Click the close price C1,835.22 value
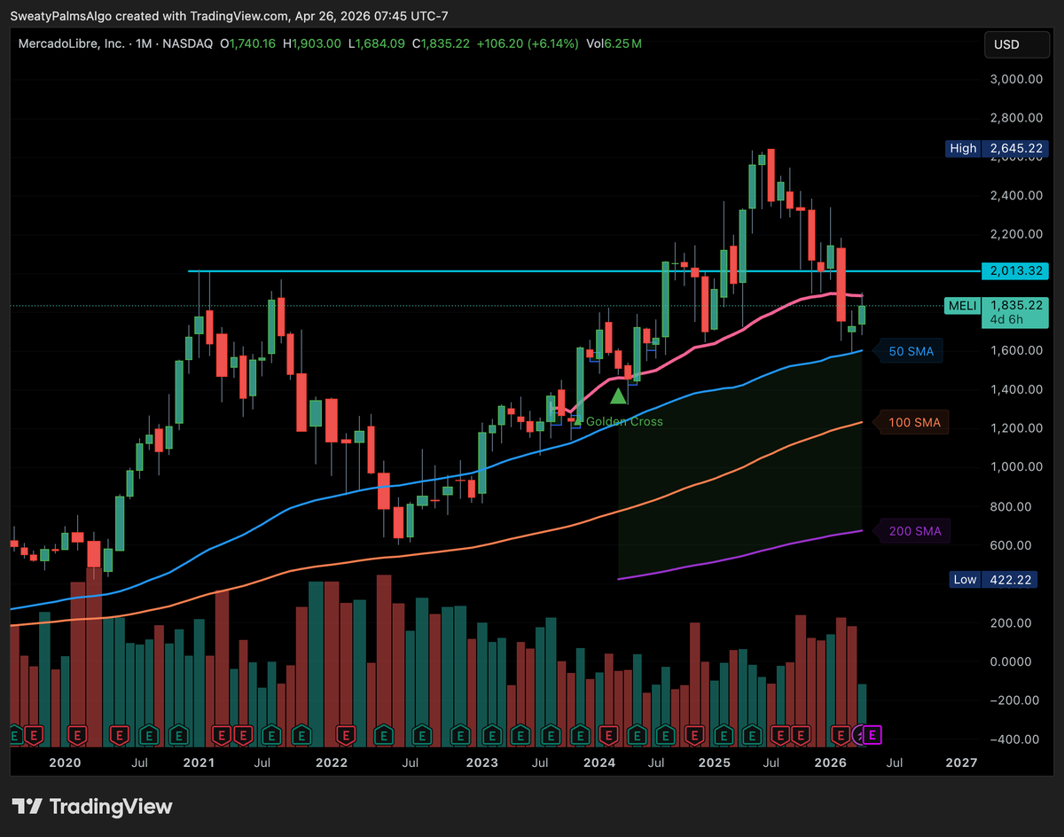Image resolution: width=1064 pixels, height=837 pixels. [442, 43]
